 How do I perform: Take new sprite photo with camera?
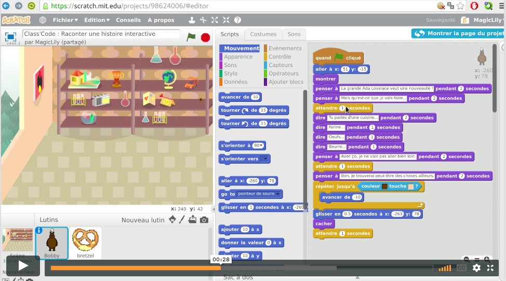click(x=204, y=220)
